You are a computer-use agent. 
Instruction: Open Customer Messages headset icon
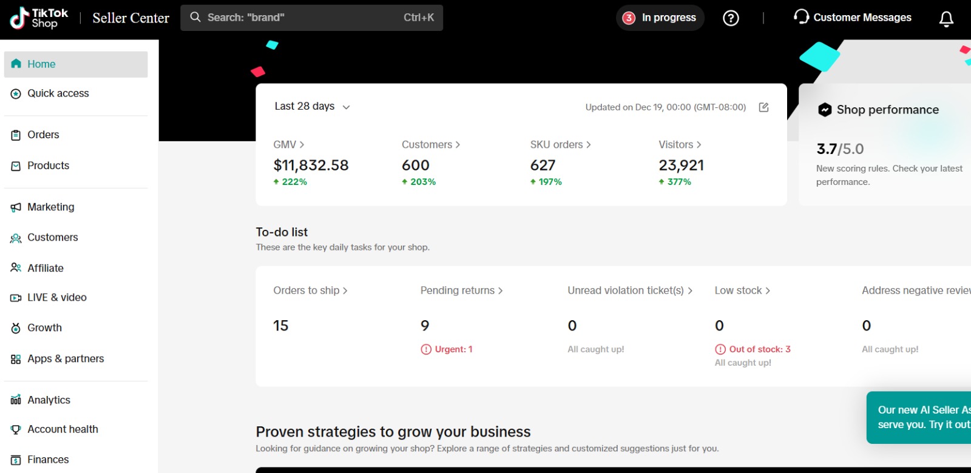801,17
